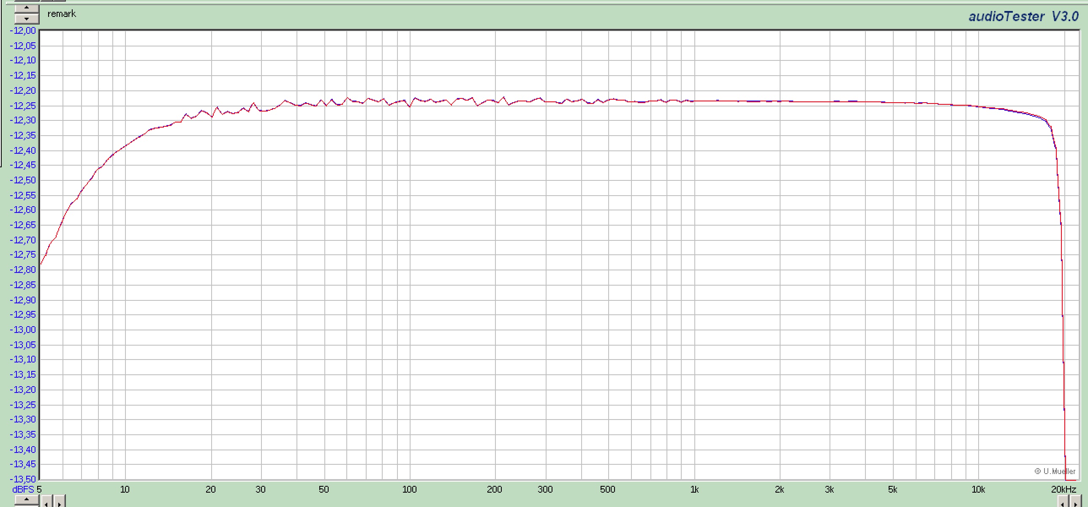Click the '3k' frequency axis label
The width and height of the screenshot is (1088, 507).
pos(830,489)
